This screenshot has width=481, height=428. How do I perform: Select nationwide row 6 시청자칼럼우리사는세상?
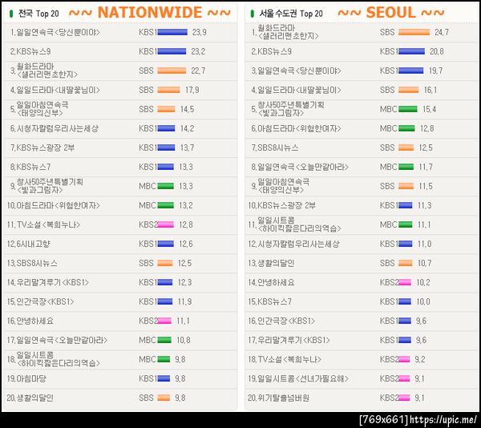[120, 128]
